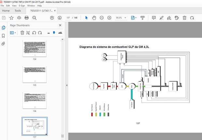Open the find text magnifier tool
Screen dimensions: 202x140
tap(35, 18)
